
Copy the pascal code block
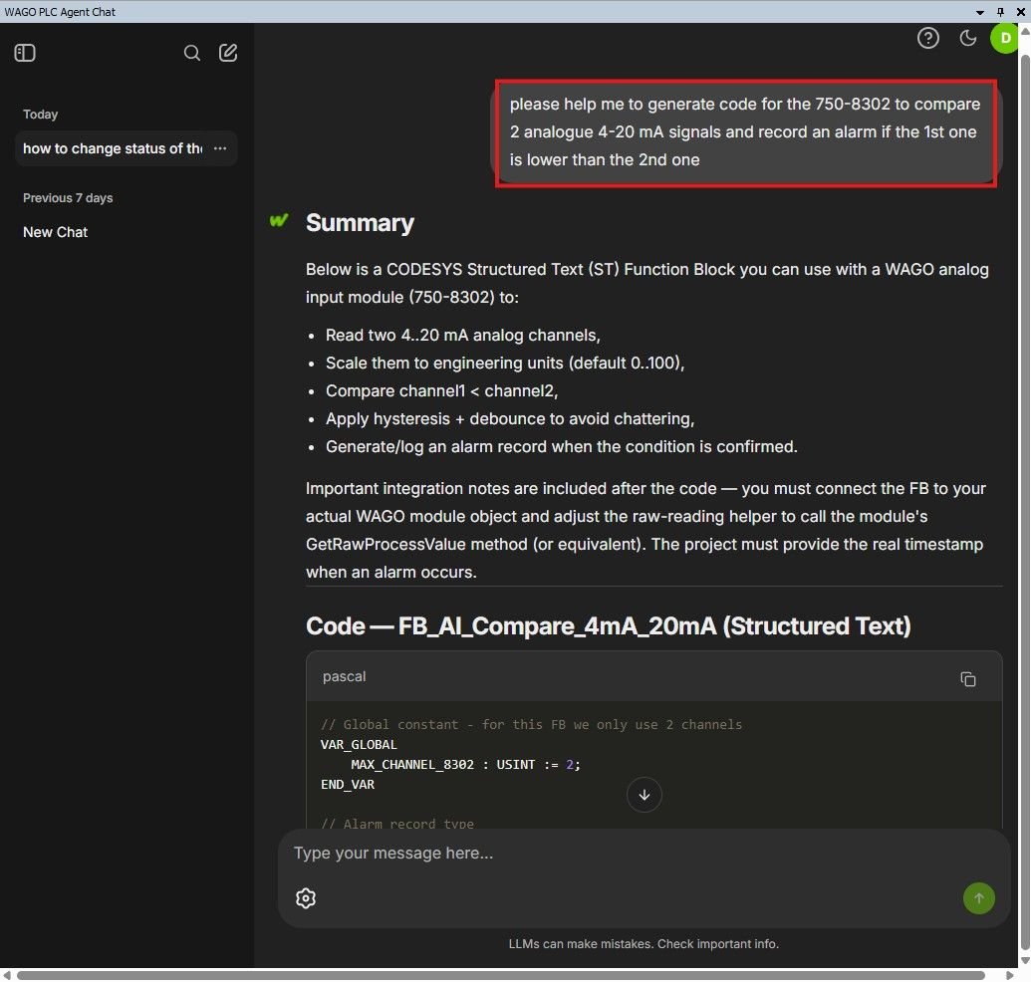(x=968, y=678)
